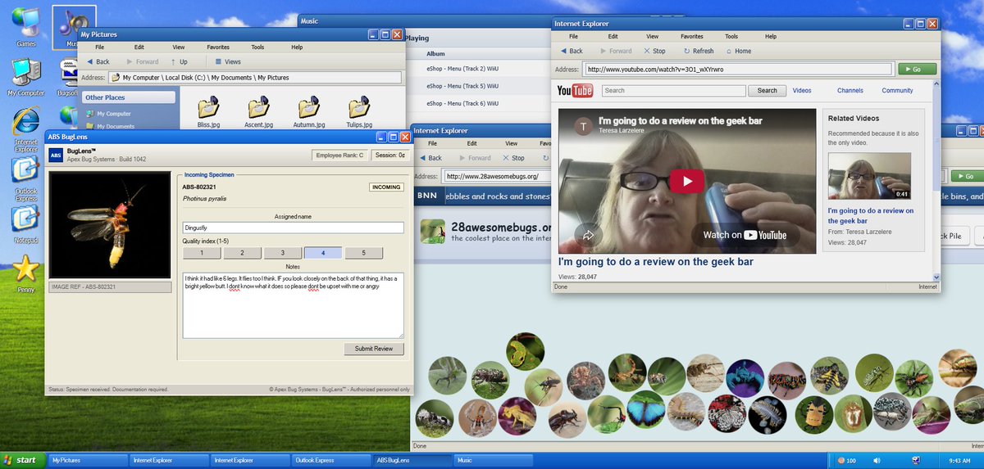Screen dimensions: 984x469
Task: Open the Tools menu in My Pictures
Action: [x=257, y=47]
